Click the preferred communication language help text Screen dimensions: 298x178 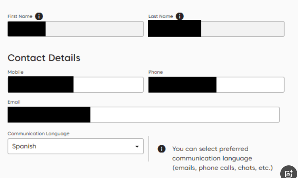pos(222,159)
